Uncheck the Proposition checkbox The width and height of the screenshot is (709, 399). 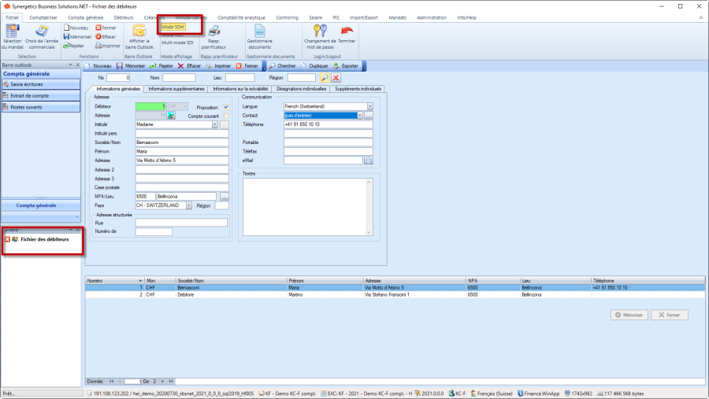pyautogui.click(x=226, y=106)
